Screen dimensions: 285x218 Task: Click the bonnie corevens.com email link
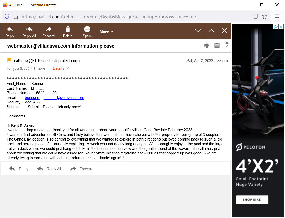pos(54,98)
